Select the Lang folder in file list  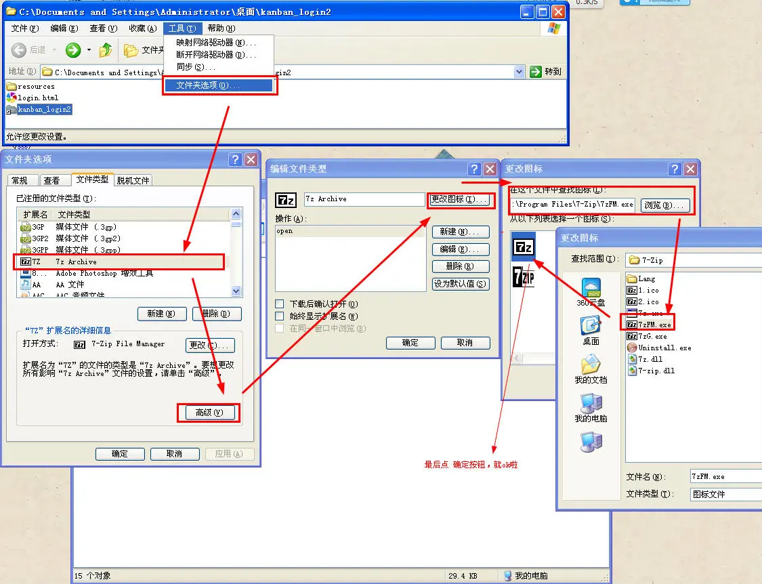click(646, 278)
